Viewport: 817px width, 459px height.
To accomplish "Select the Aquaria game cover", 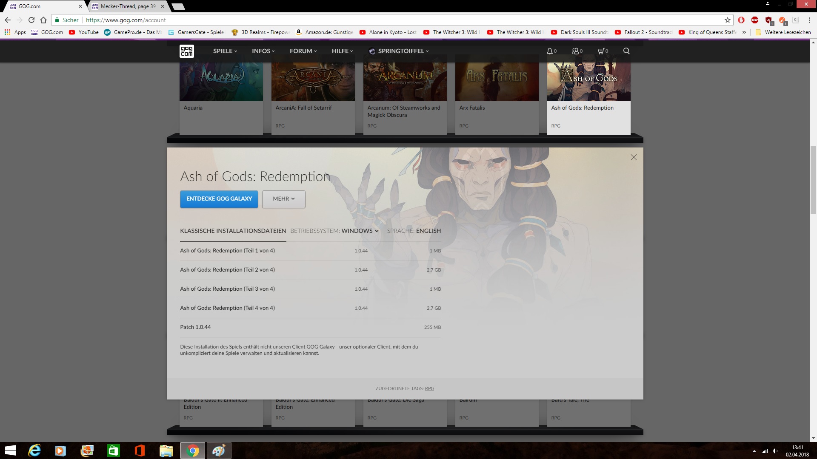I will pyautogui.click(x=221, y=82).
